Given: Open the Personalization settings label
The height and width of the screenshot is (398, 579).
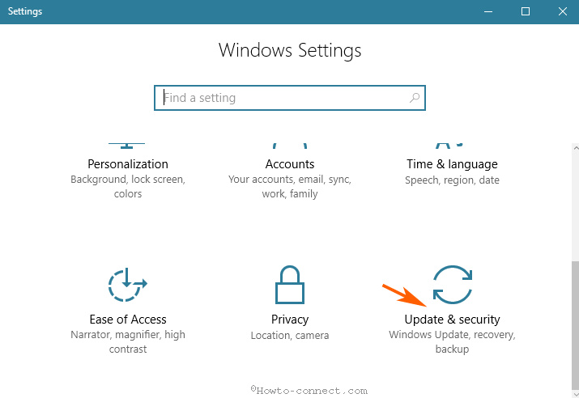Looking at the screenshot, I should pyautogui.click(x=128, y=164).
